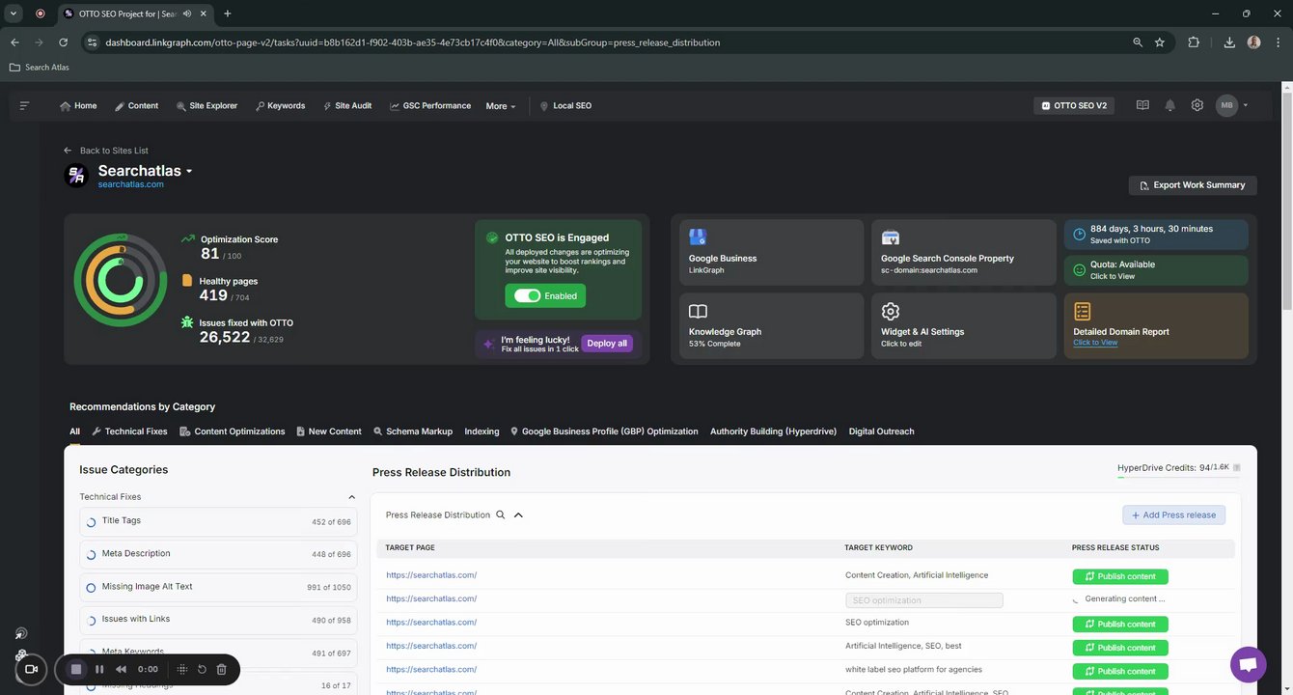Viewport: 1293px width, 695px height.
Task: Open the searchatlas.com link under the site name
Action: coord(130,184)
